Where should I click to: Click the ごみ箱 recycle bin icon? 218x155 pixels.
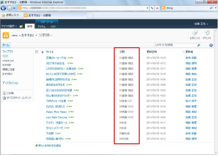4,93
